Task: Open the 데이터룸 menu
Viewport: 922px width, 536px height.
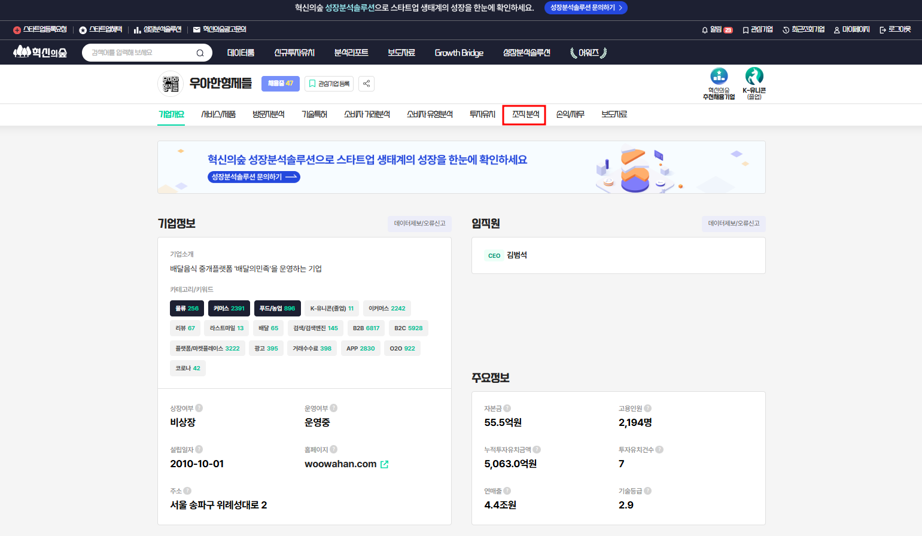Action: [x=241, y=53]
